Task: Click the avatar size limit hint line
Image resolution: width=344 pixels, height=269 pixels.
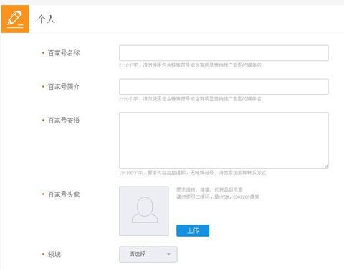Action: point(218,197)
